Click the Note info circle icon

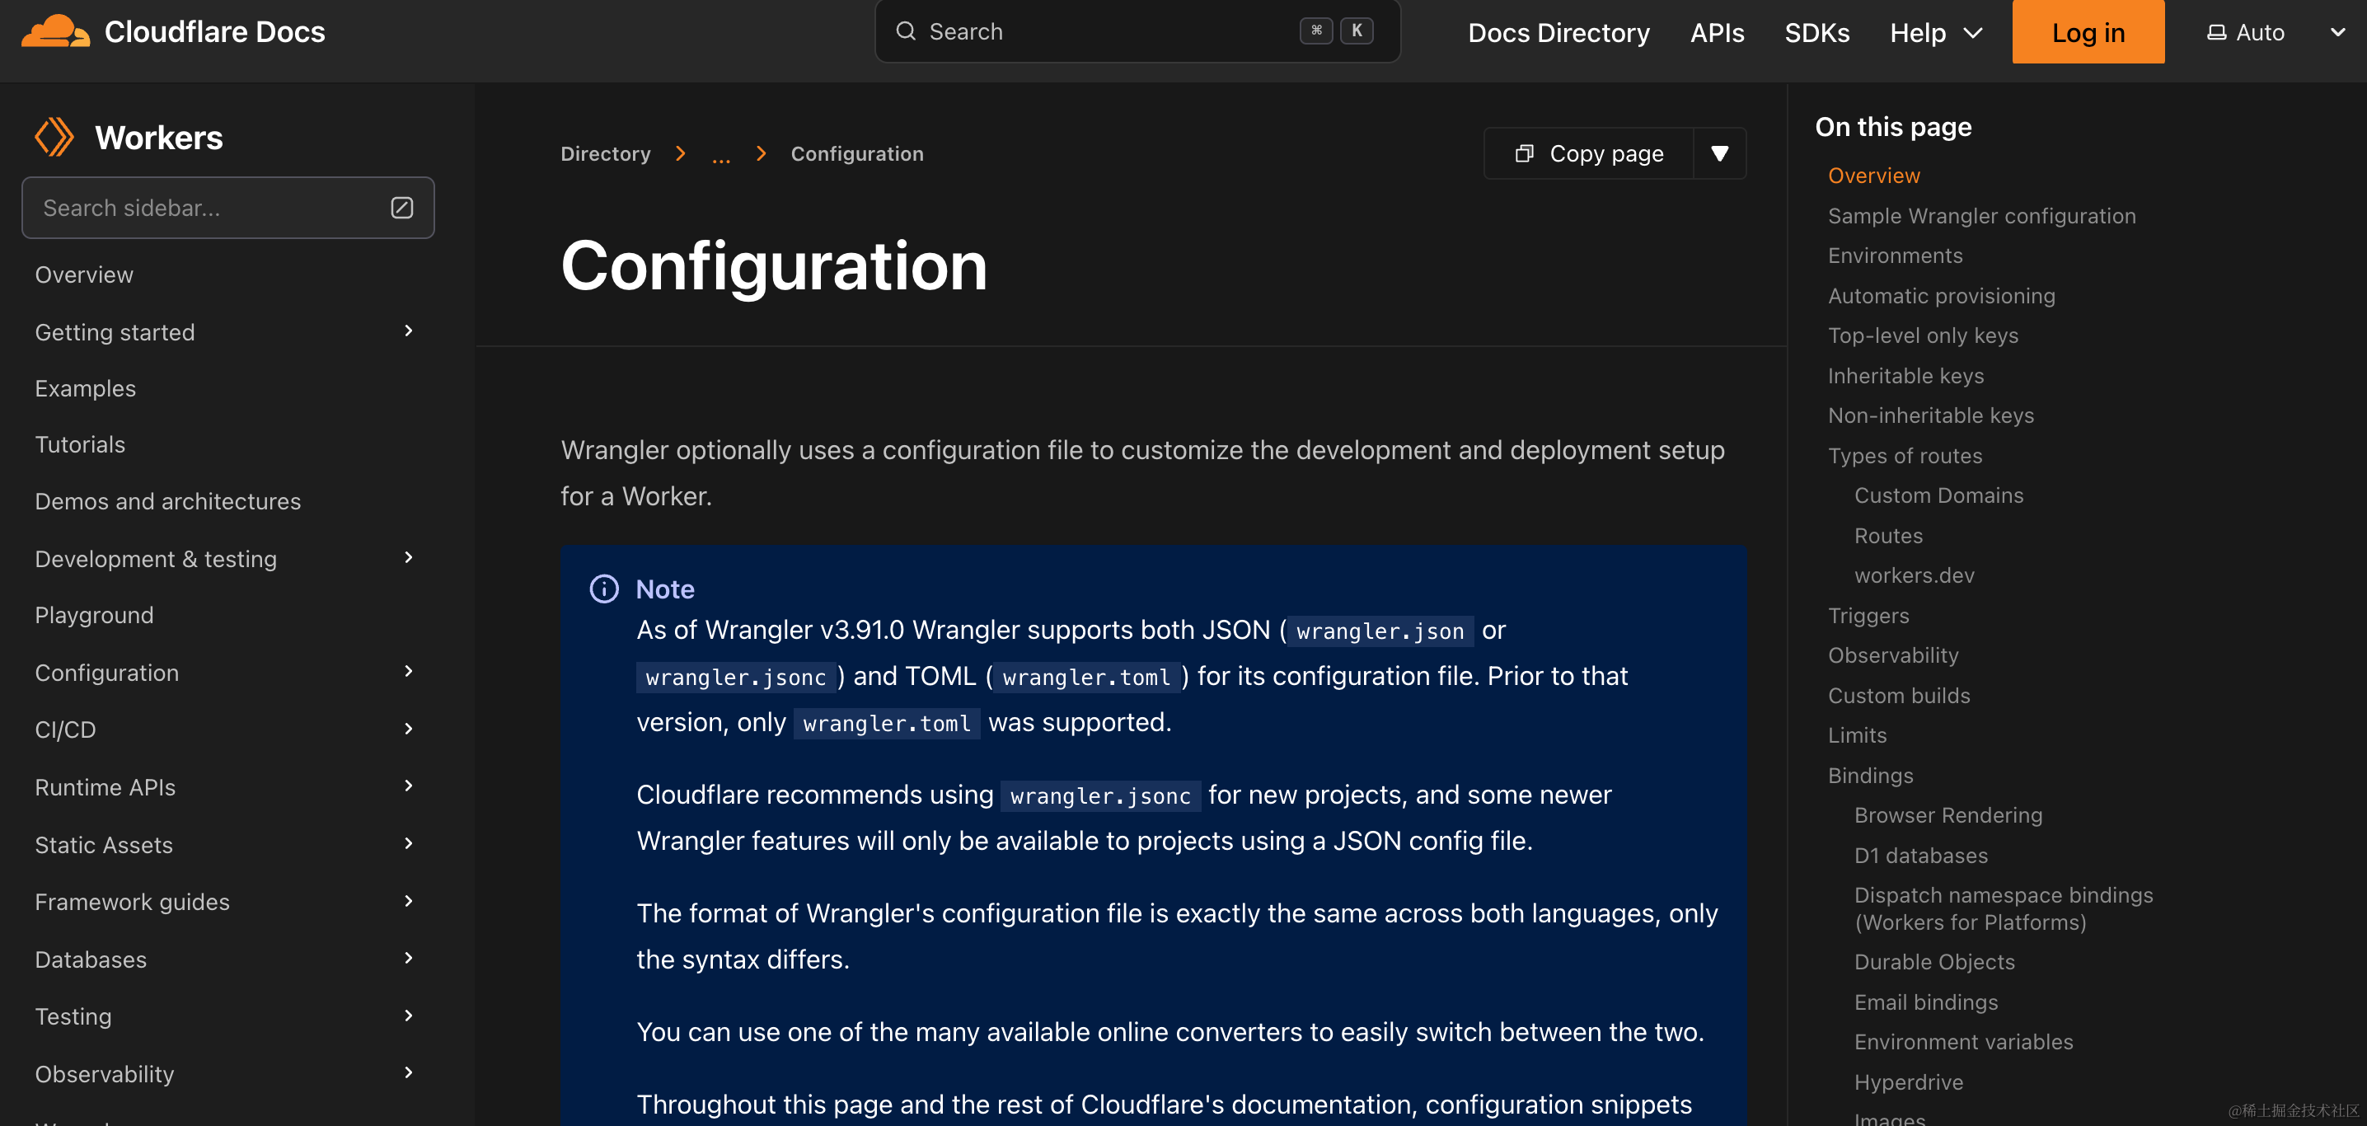[x=603, y=589]
